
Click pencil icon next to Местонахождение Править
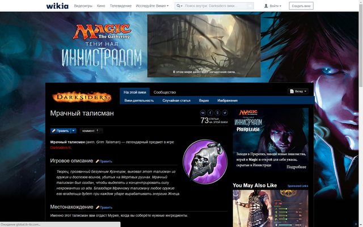coord(97,207)
